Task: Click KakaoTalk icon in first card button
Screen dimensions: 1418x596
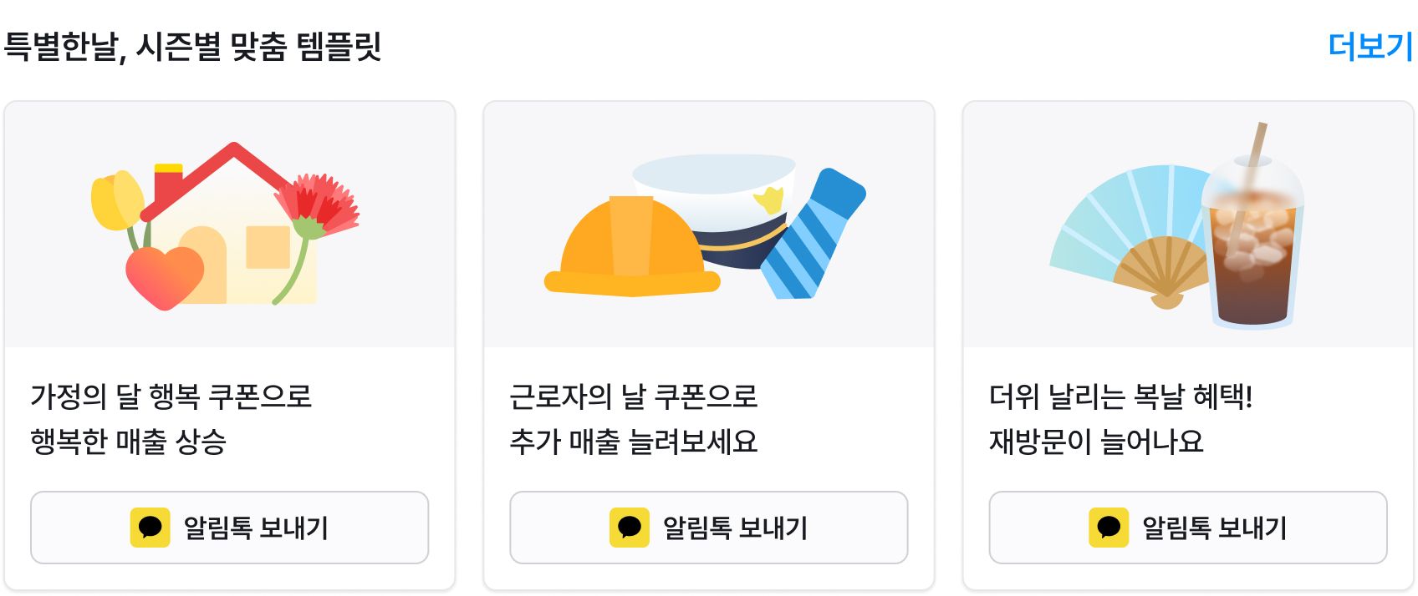Action: [x=150, y=528]
